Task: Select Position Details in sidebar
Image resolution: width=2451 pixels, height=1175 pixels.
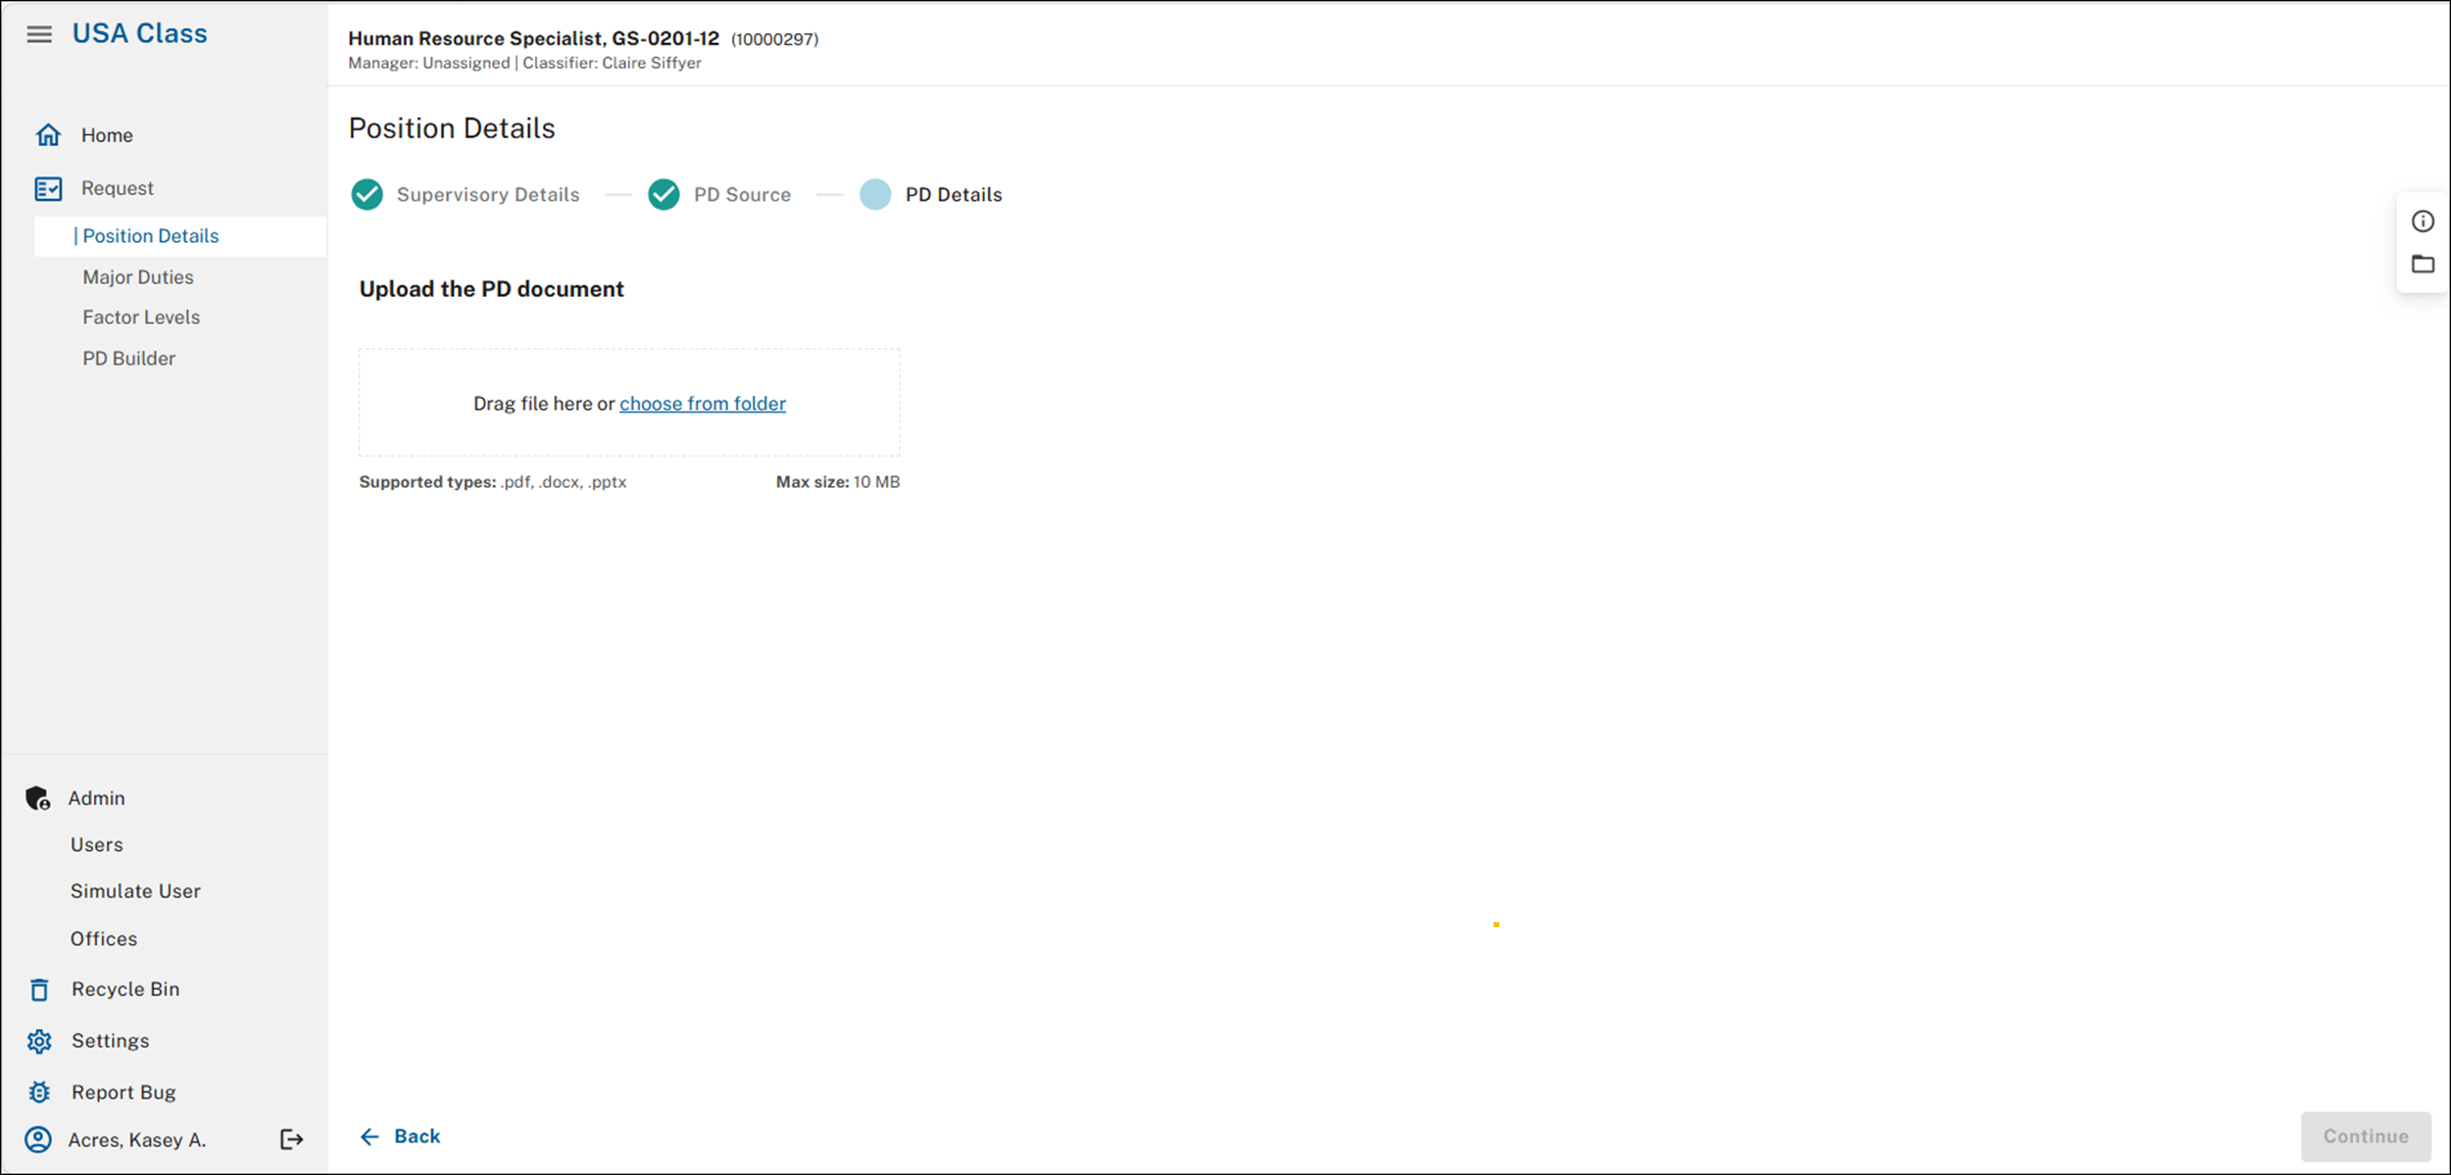Action: pos(180,236)
